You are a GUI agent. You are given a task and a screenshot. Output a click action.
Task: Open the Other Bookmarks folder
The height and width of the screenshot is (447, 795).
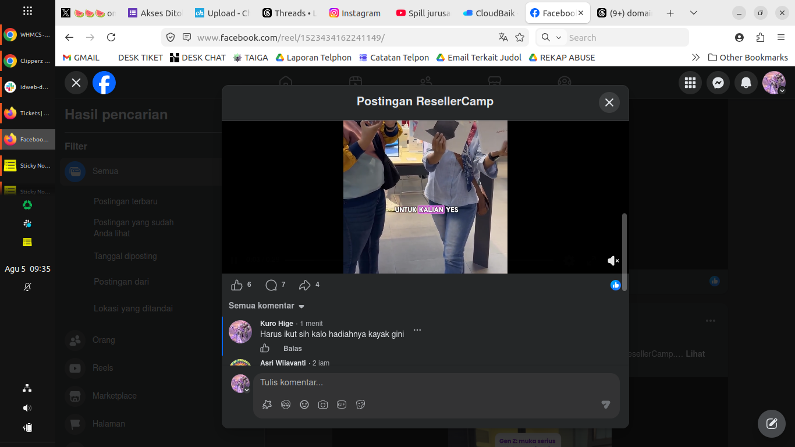tap(748, 58)
